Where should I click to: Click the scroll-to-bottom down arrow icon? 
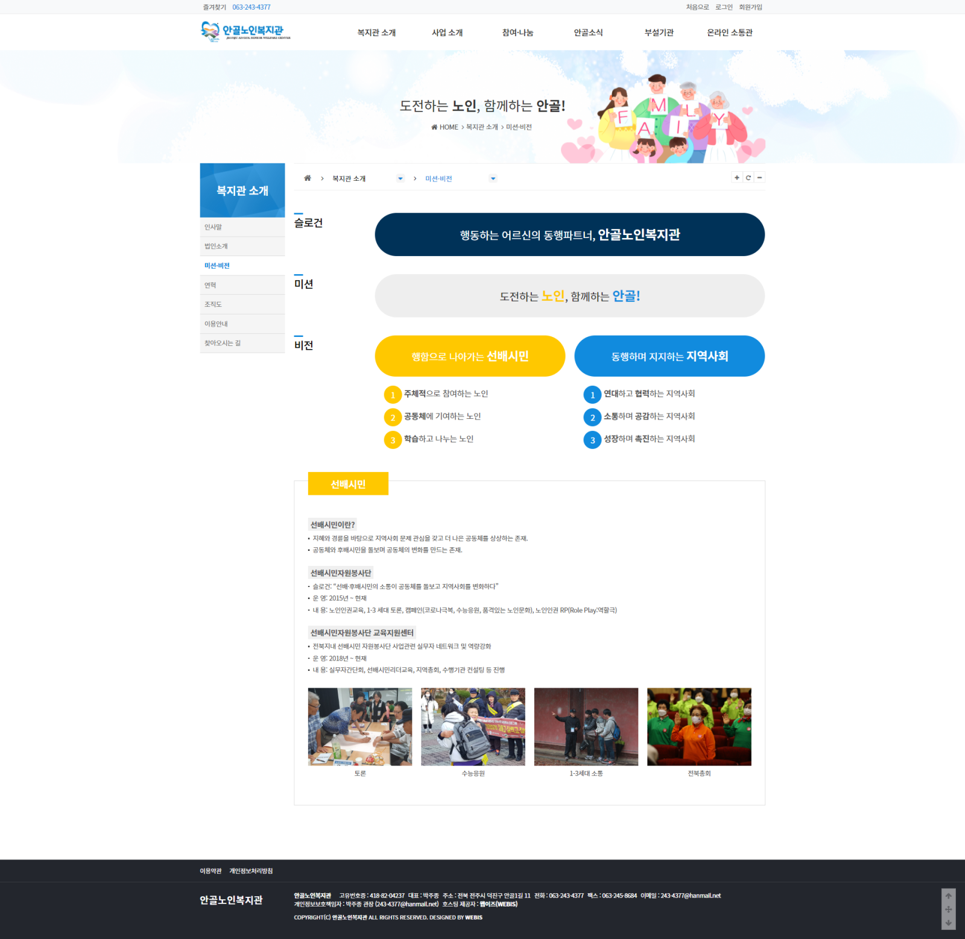[x=948, y=923]
